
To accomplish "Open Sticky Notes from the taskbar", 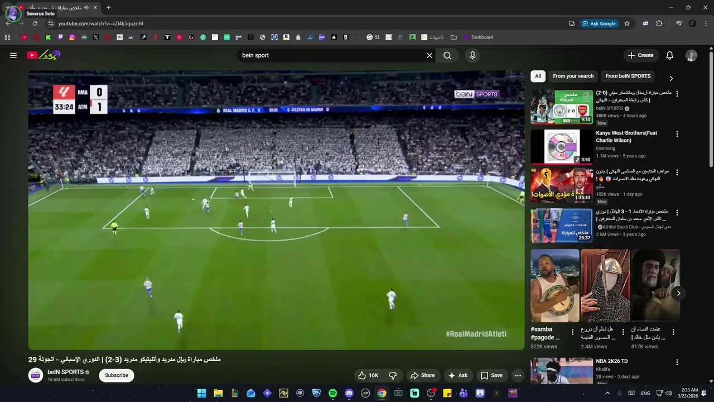I will (x=447, y=393).
